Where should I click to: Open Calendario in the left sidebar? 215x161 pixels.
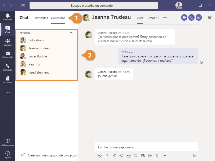pos(8,55)
